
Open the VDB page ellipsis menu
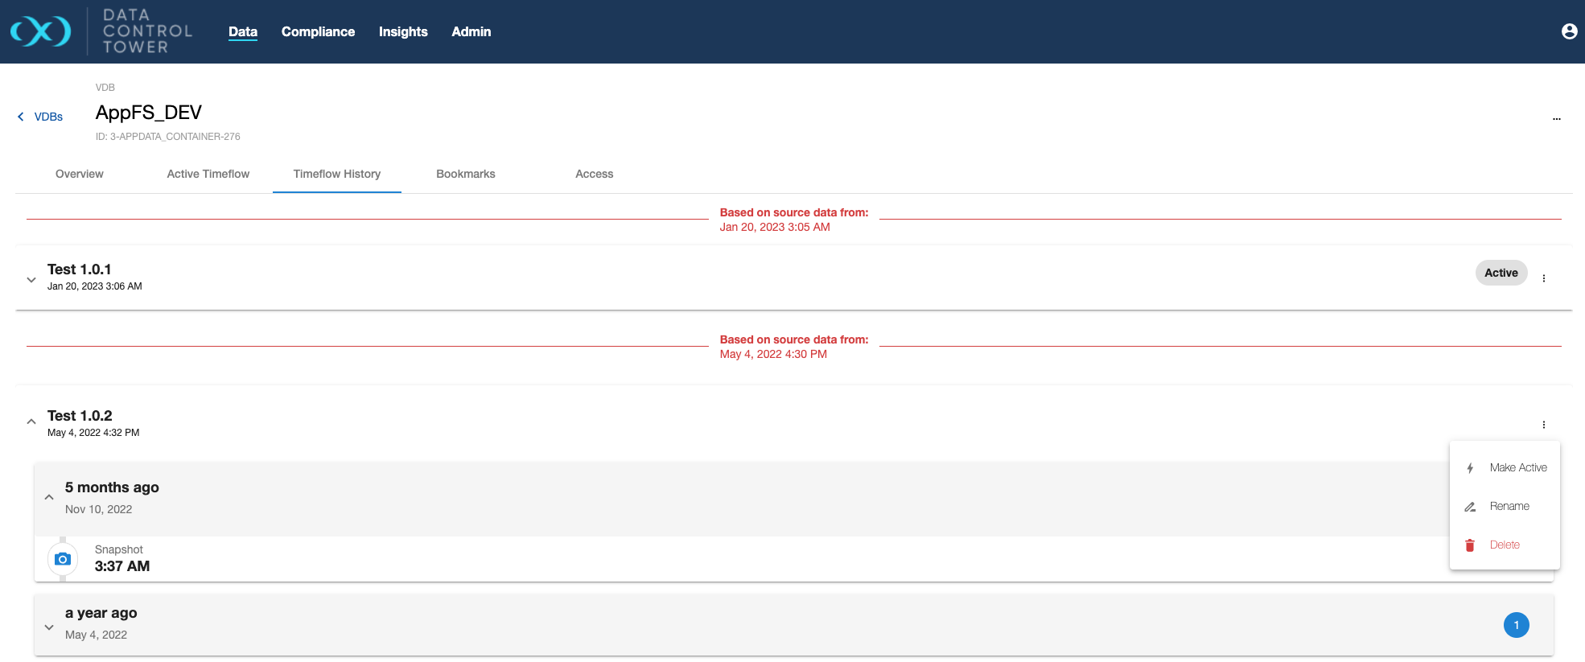[1556, 118]
